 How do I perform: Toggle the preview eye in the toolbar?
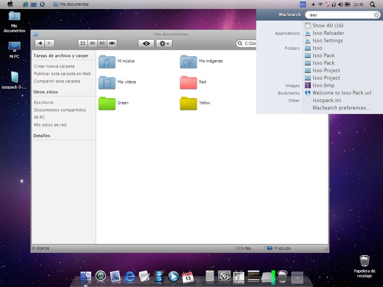pos(146,43)
